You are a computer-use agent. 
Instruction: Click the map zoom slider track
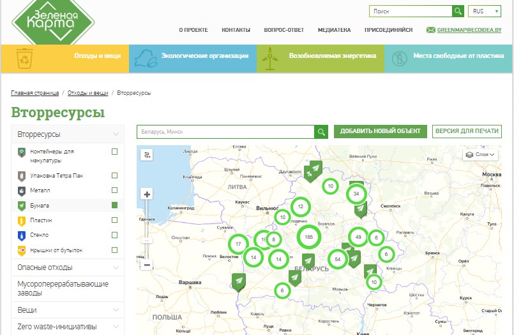147,229
